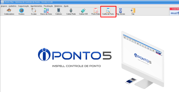Click the Coletar USB drive icon
The width and height of the screenshot is (179, 92).
coord(83,10)
